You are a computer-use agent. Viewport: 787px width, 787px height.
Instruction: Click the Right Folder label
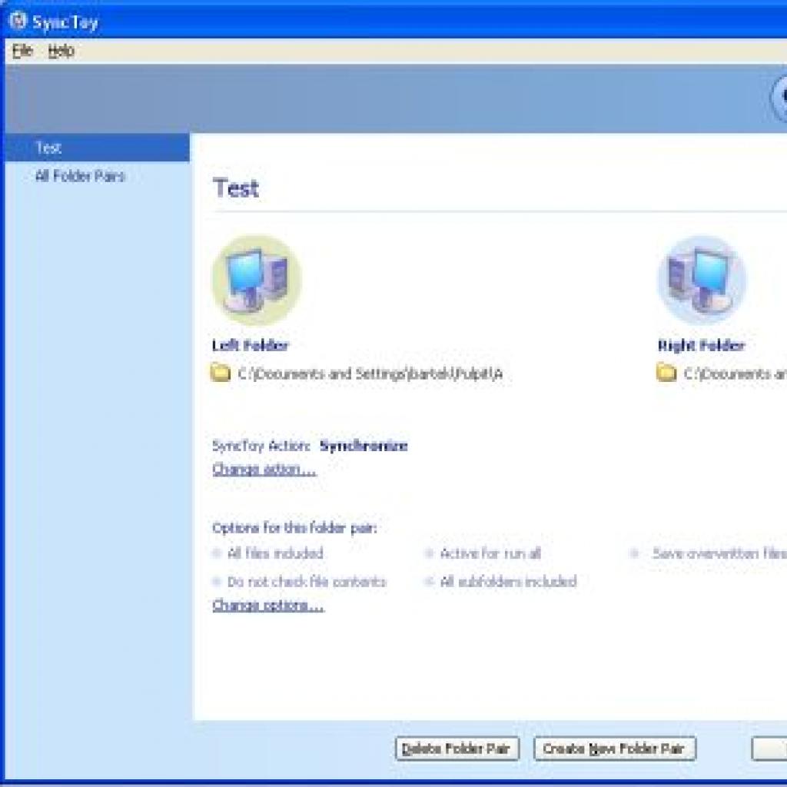tap(701, 345)
